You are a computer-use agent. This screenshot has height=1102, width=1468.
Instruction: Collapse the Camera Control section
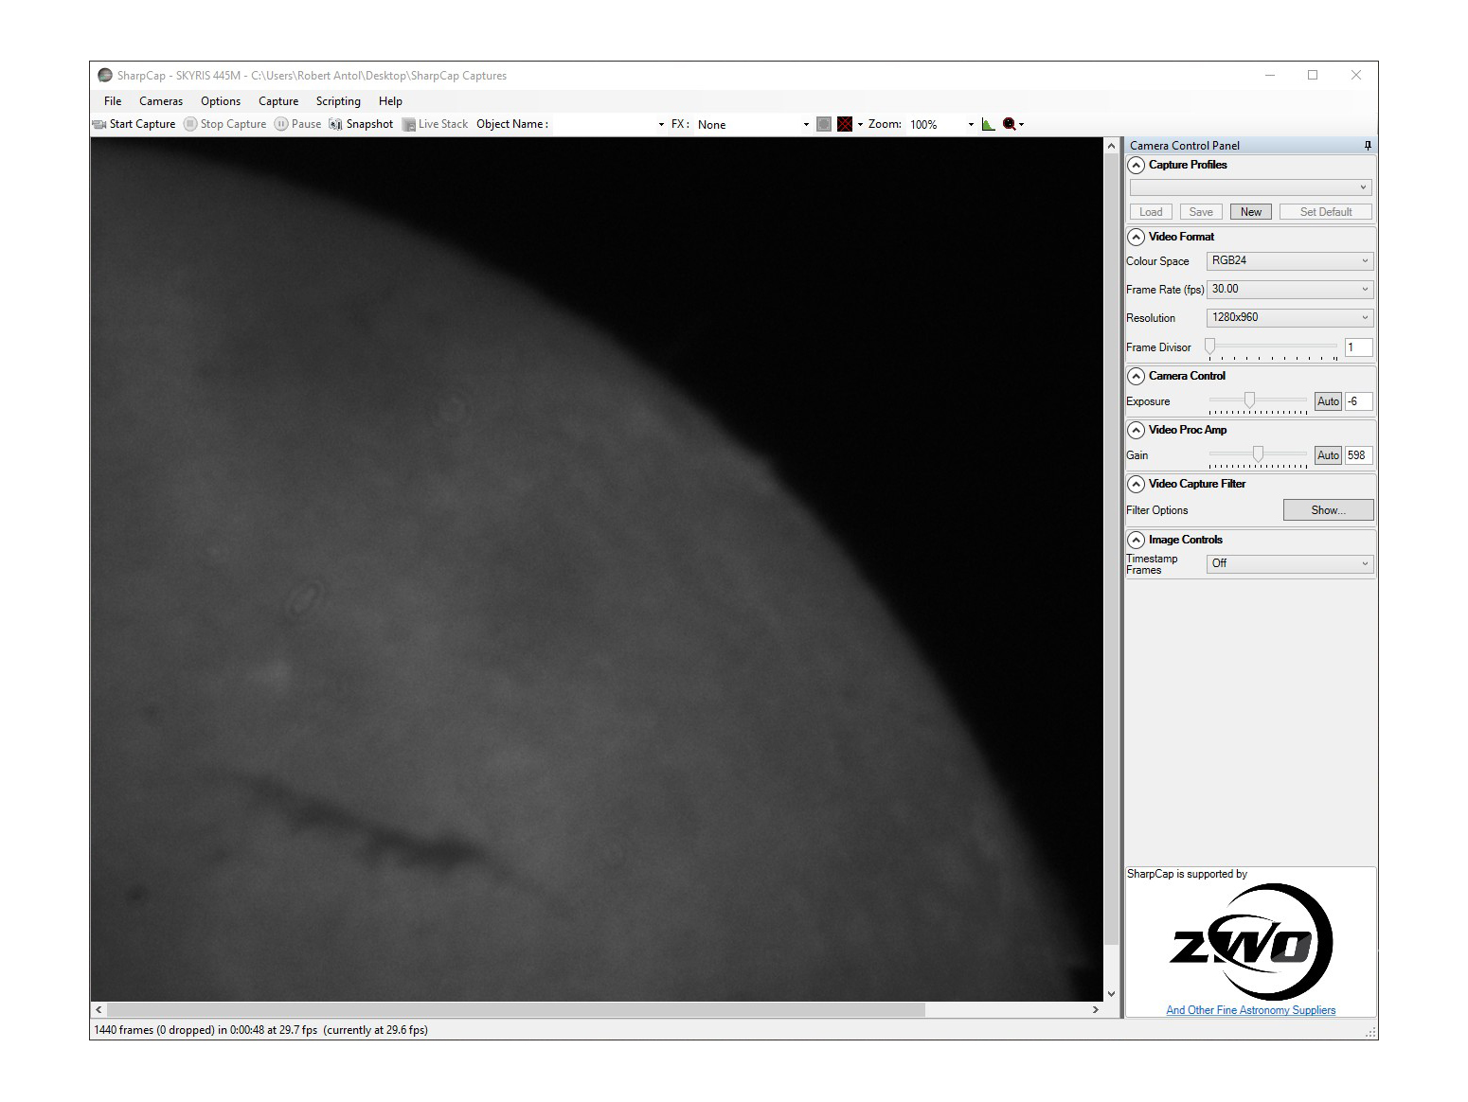click(x=1137, y=376)
